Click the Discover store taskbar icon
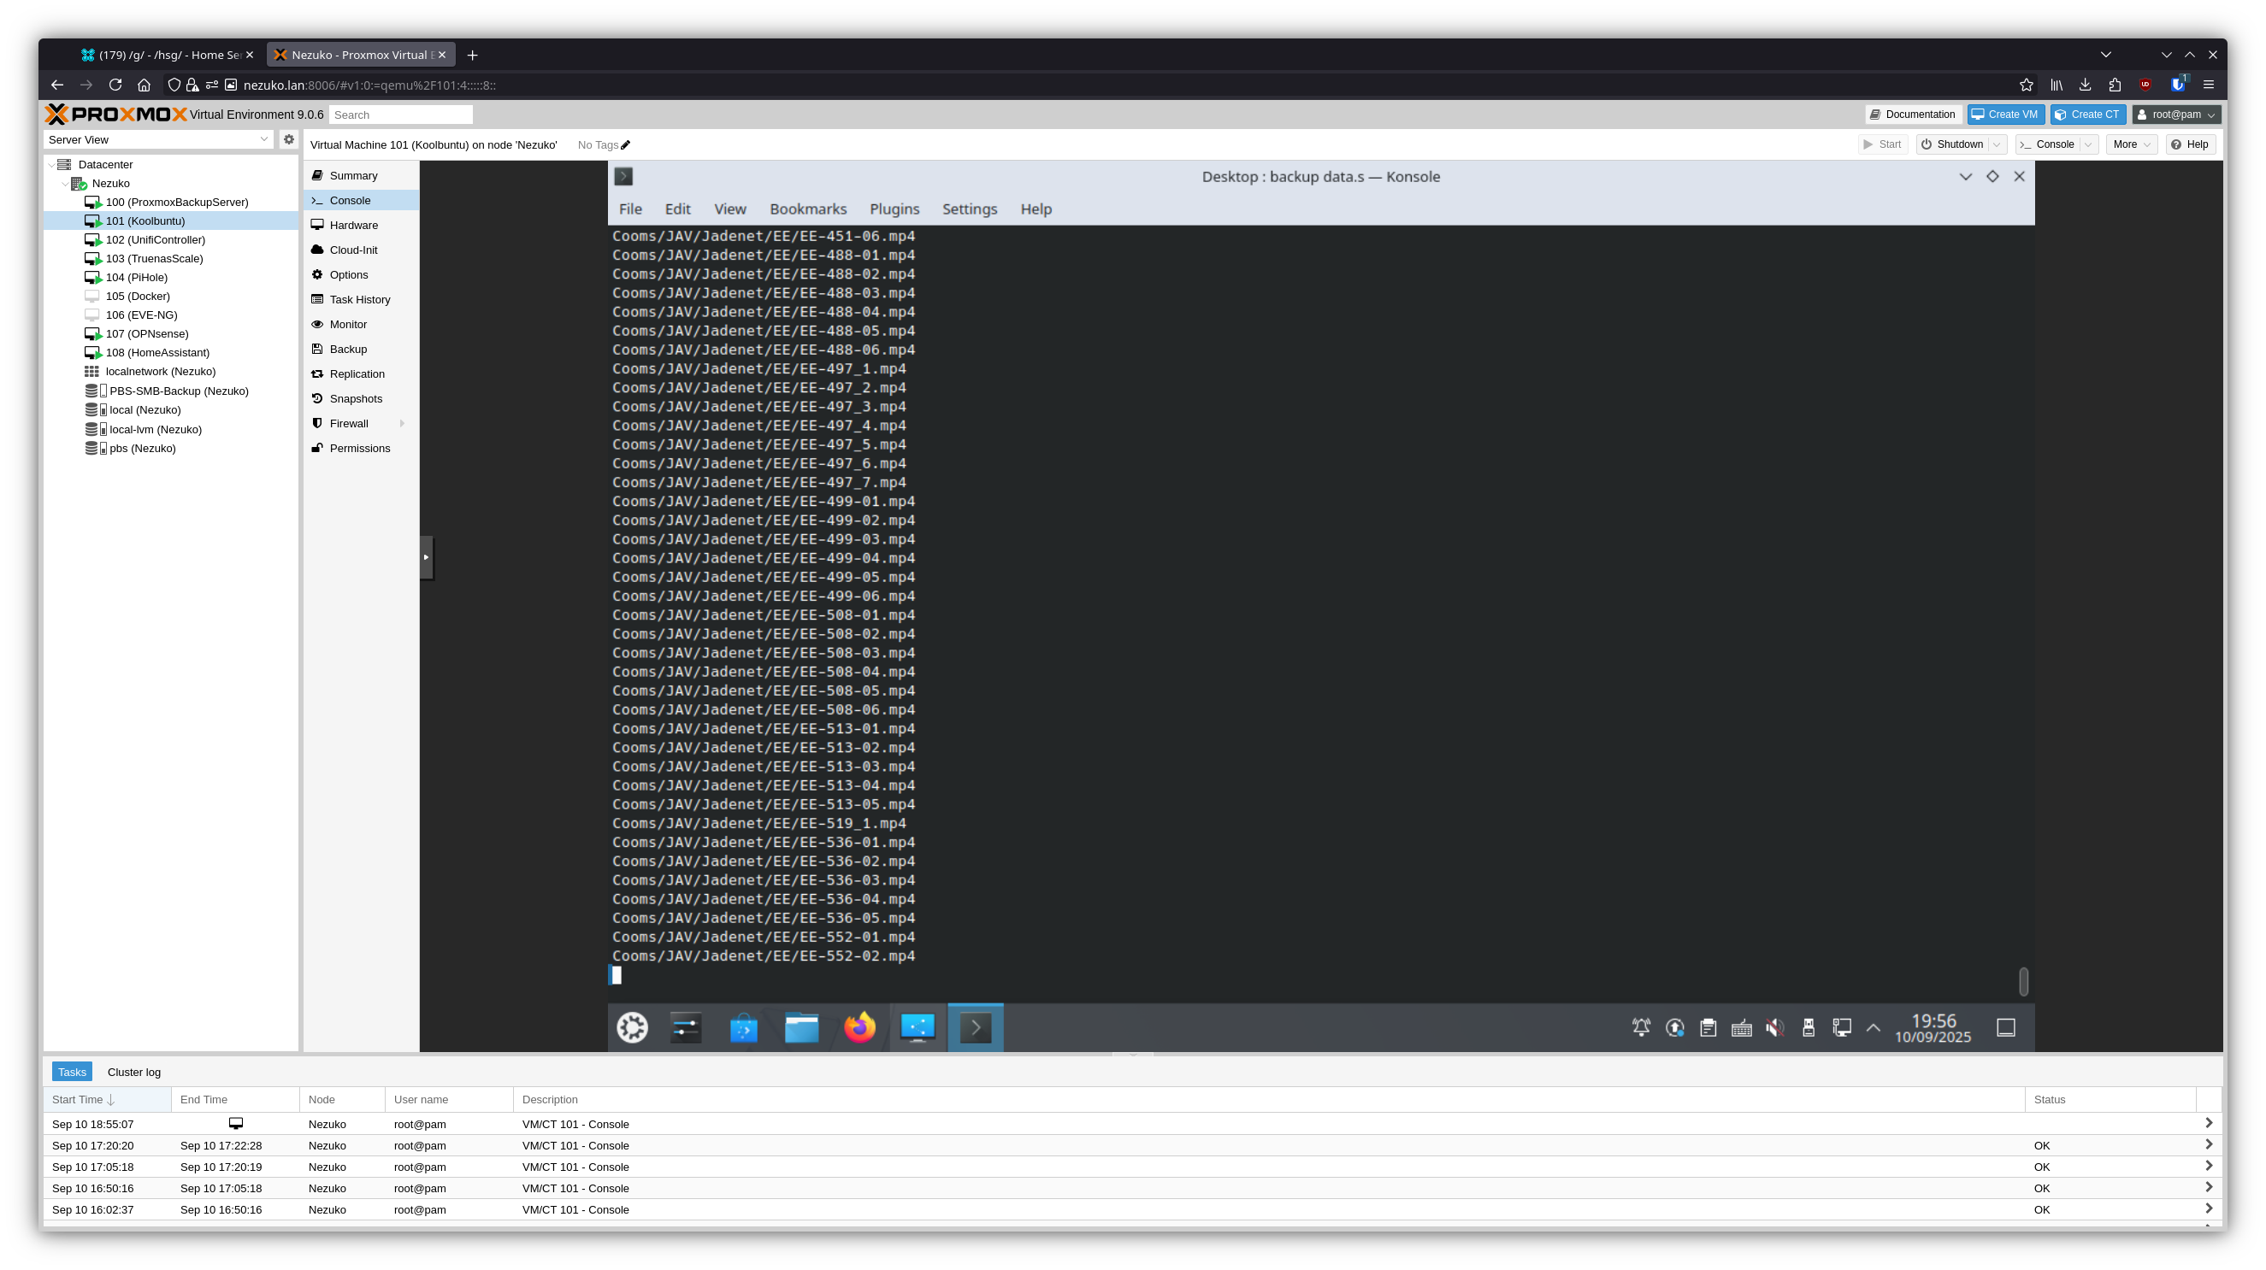2266x1270 pixels. click(x=743, y=1026)
